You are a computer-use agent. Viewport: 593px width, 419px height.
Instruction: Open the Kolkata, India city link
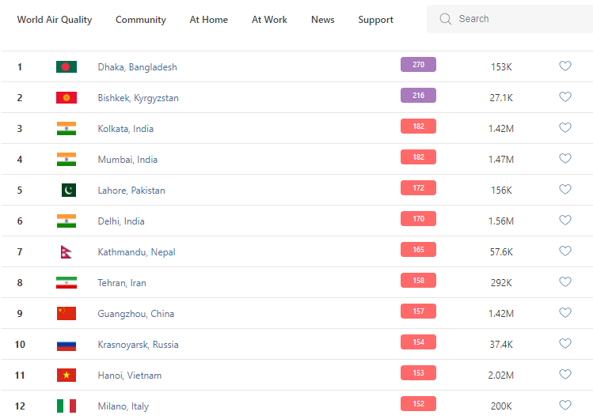pos(126,129)
